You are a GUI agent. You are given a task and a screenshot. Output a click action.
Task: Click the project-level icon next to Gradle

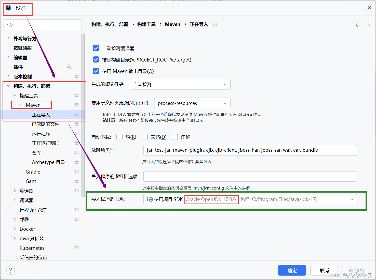(x=77, y=172)
